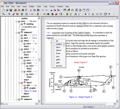Cut selection with the scissors icon
The image size is (120, 109).
pyautogui.click(x=31, y=10)
